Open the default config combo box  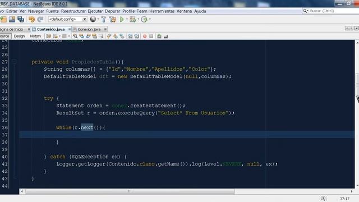click(x=68, y=19)
